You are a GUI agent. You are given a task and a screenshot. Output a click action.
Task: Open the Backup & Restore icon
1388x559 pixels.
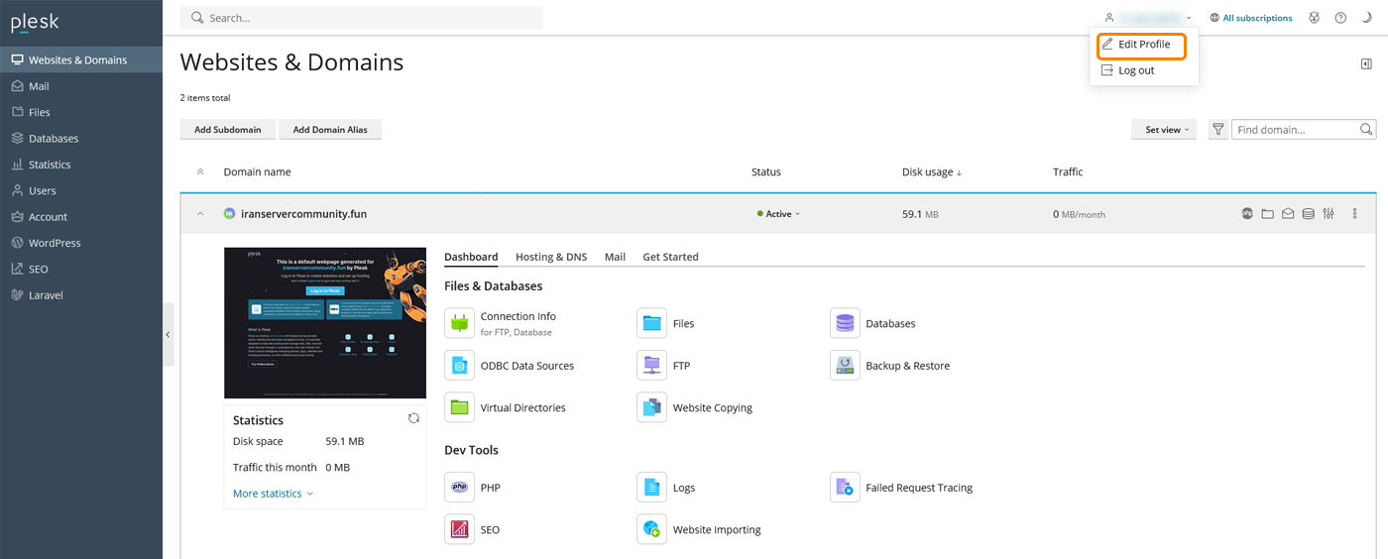[x=845, y=366]
